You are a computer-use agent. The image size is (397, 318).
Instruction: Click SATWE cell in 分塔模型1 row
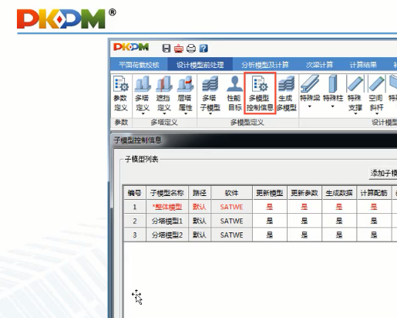(x=231, y=221)
